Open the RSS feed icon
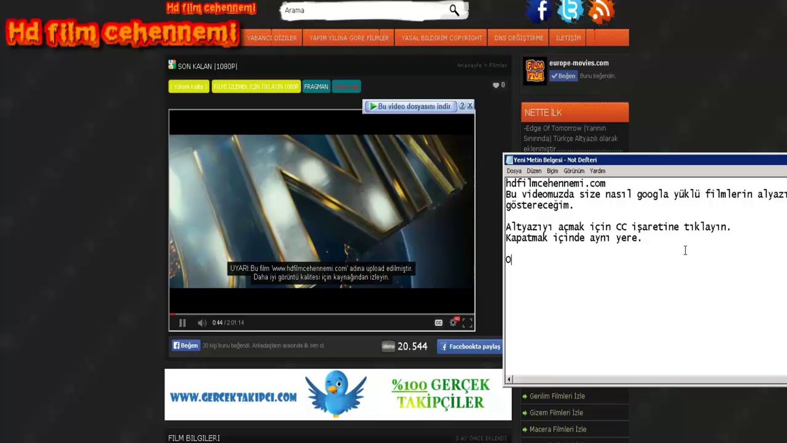The image size is (787, 443). (601, 12)
